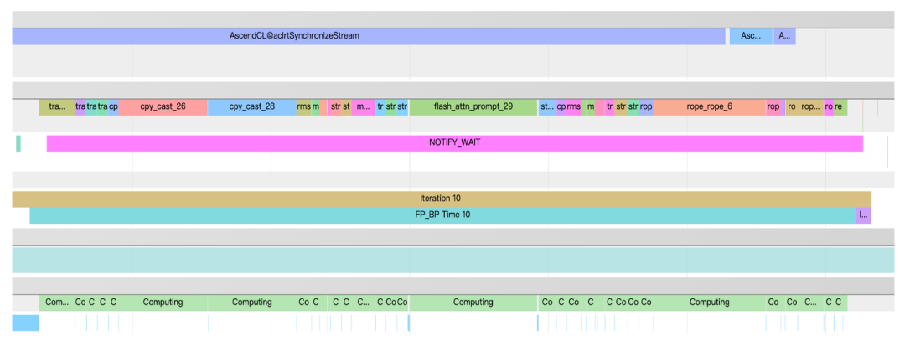This screenshot has height=352, width=905.
Task: Click the small purple slice after FP_BP Time
Action: (864, 215)
